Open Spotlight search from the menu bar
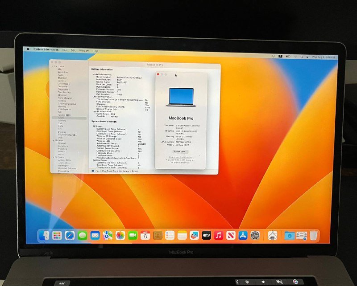Screen dimensions: 357x286 coord(302,57)
